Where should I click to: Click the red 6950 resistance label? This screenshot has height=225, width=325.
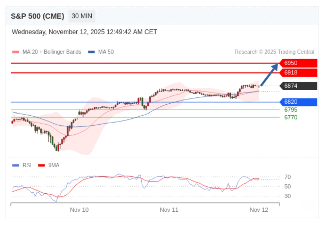click(298, 63)
